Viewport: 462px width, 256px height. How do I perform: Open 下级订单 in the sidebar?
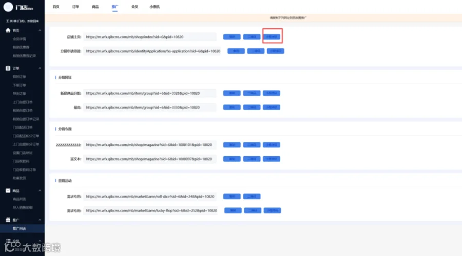click(20, 85)
